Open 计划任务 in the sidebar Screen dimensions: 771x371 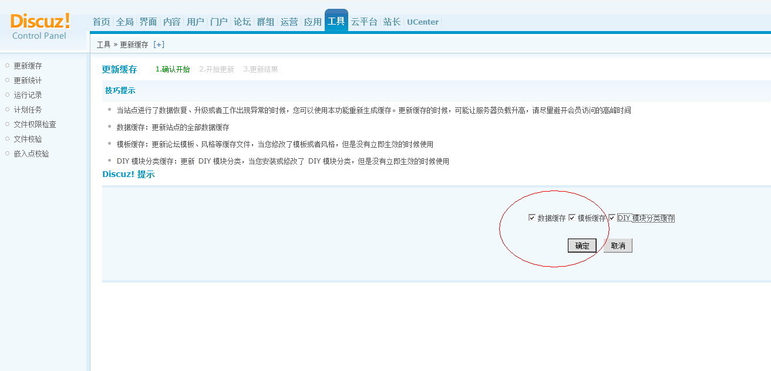coord(28,110)
